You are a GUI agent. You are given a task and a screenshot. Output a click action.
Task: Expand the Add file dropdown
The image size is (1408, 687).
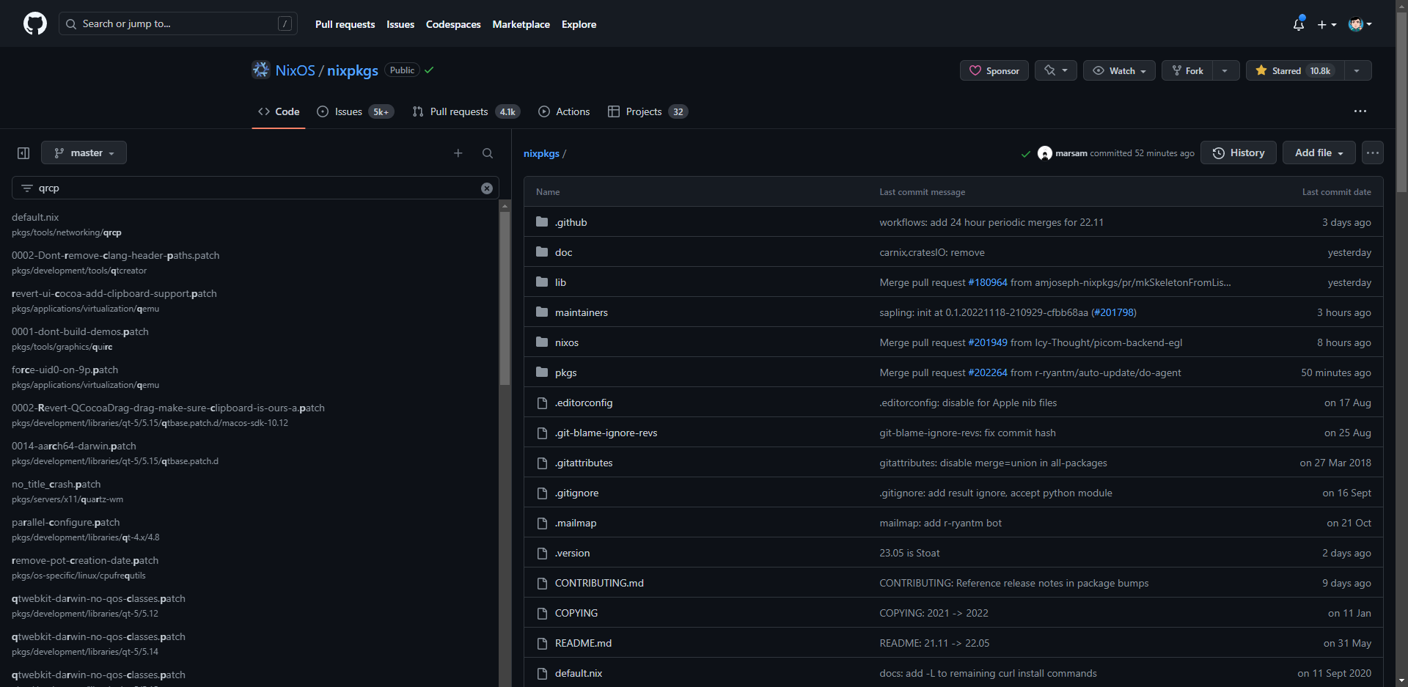point(1318,153)
